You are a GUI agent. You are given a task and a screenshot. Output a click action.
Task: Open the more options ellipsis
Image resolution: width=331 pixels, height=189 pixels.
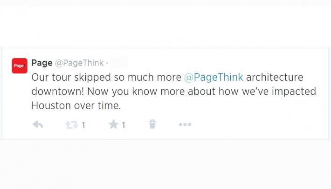[185, 124]
